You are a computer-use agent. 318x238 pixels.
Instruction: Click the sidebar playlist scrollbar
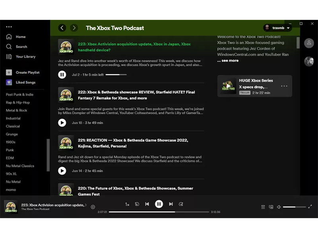click(x=48, y=155)
